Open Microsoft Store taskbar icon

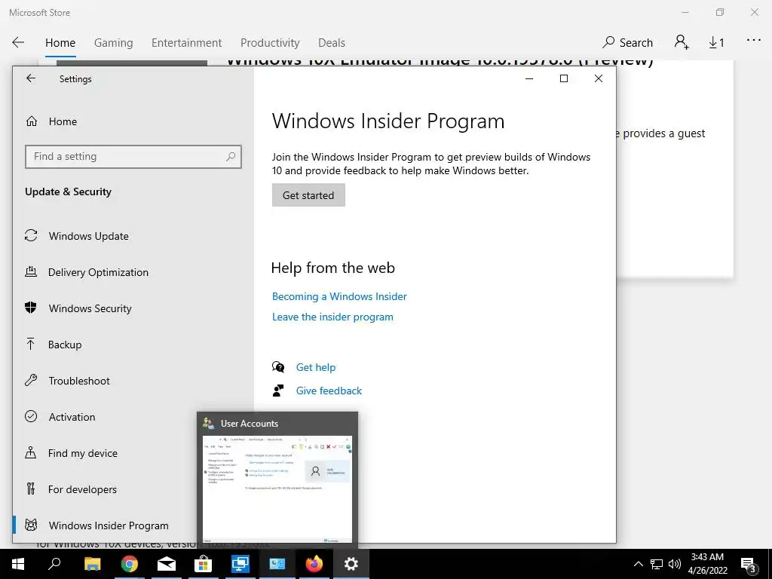(x=203, y=564)
